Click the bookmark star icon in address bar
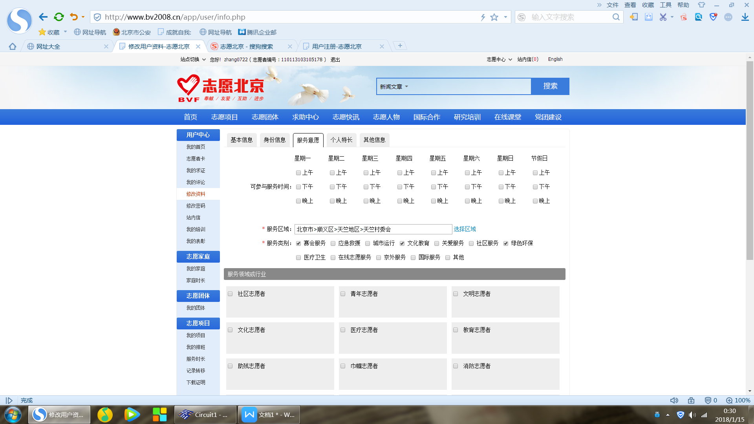Viewport: 754px width, 424px height. coord(494,17)
